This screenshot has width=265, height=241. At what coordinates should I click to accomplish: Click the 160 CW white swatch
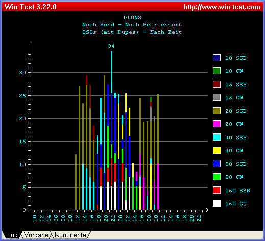[216, 203]
